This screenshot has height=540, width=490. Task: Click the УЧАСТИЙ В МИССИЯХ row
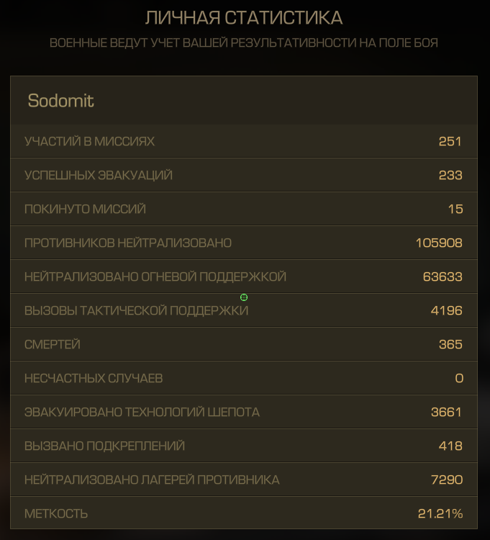pyautogui.click(x=244, y=141)
